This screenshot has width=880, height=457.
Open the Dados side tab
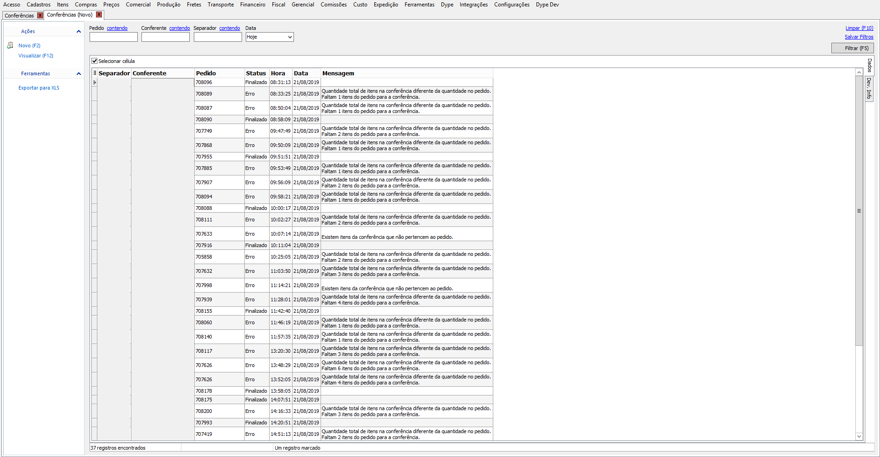869,65
